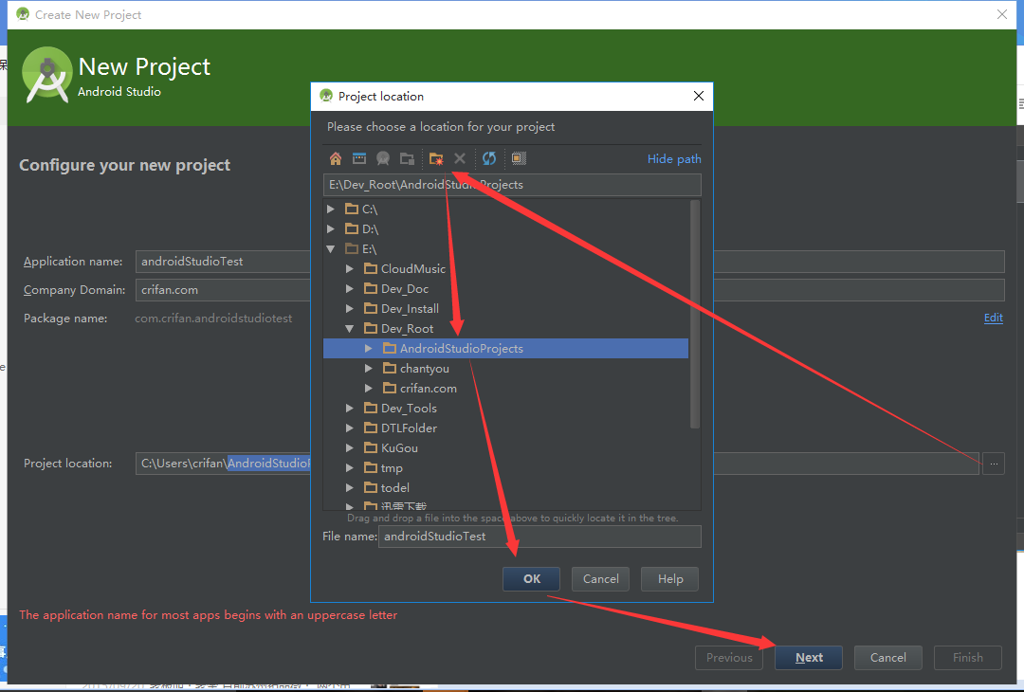Select the Dev_Install folder row
The height and width of the screenshot is (692, 1024).
[506, 309]
